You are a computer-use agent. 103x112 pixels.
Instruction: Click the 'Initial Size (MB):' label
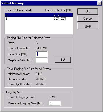(18, 54)
